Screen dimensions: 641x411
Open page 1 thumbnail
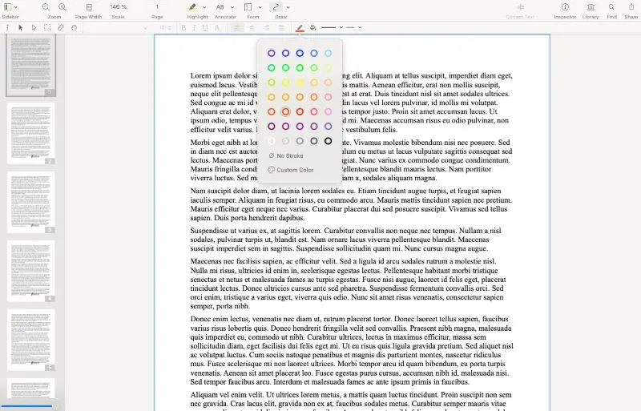tap(30, 66)
